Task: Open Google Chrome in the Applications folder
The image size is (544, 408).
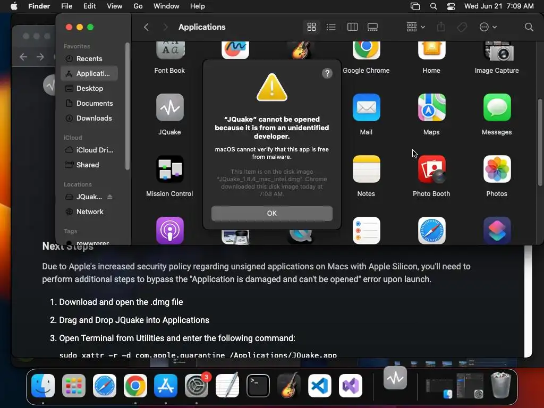Action: coord(367,50)
